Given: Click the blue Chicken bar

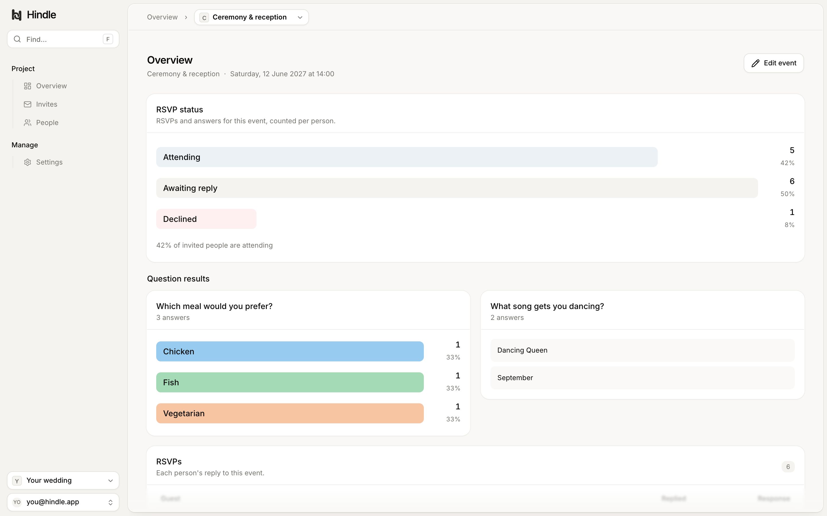Looking at the screenshot, I should tap(290, 351).
